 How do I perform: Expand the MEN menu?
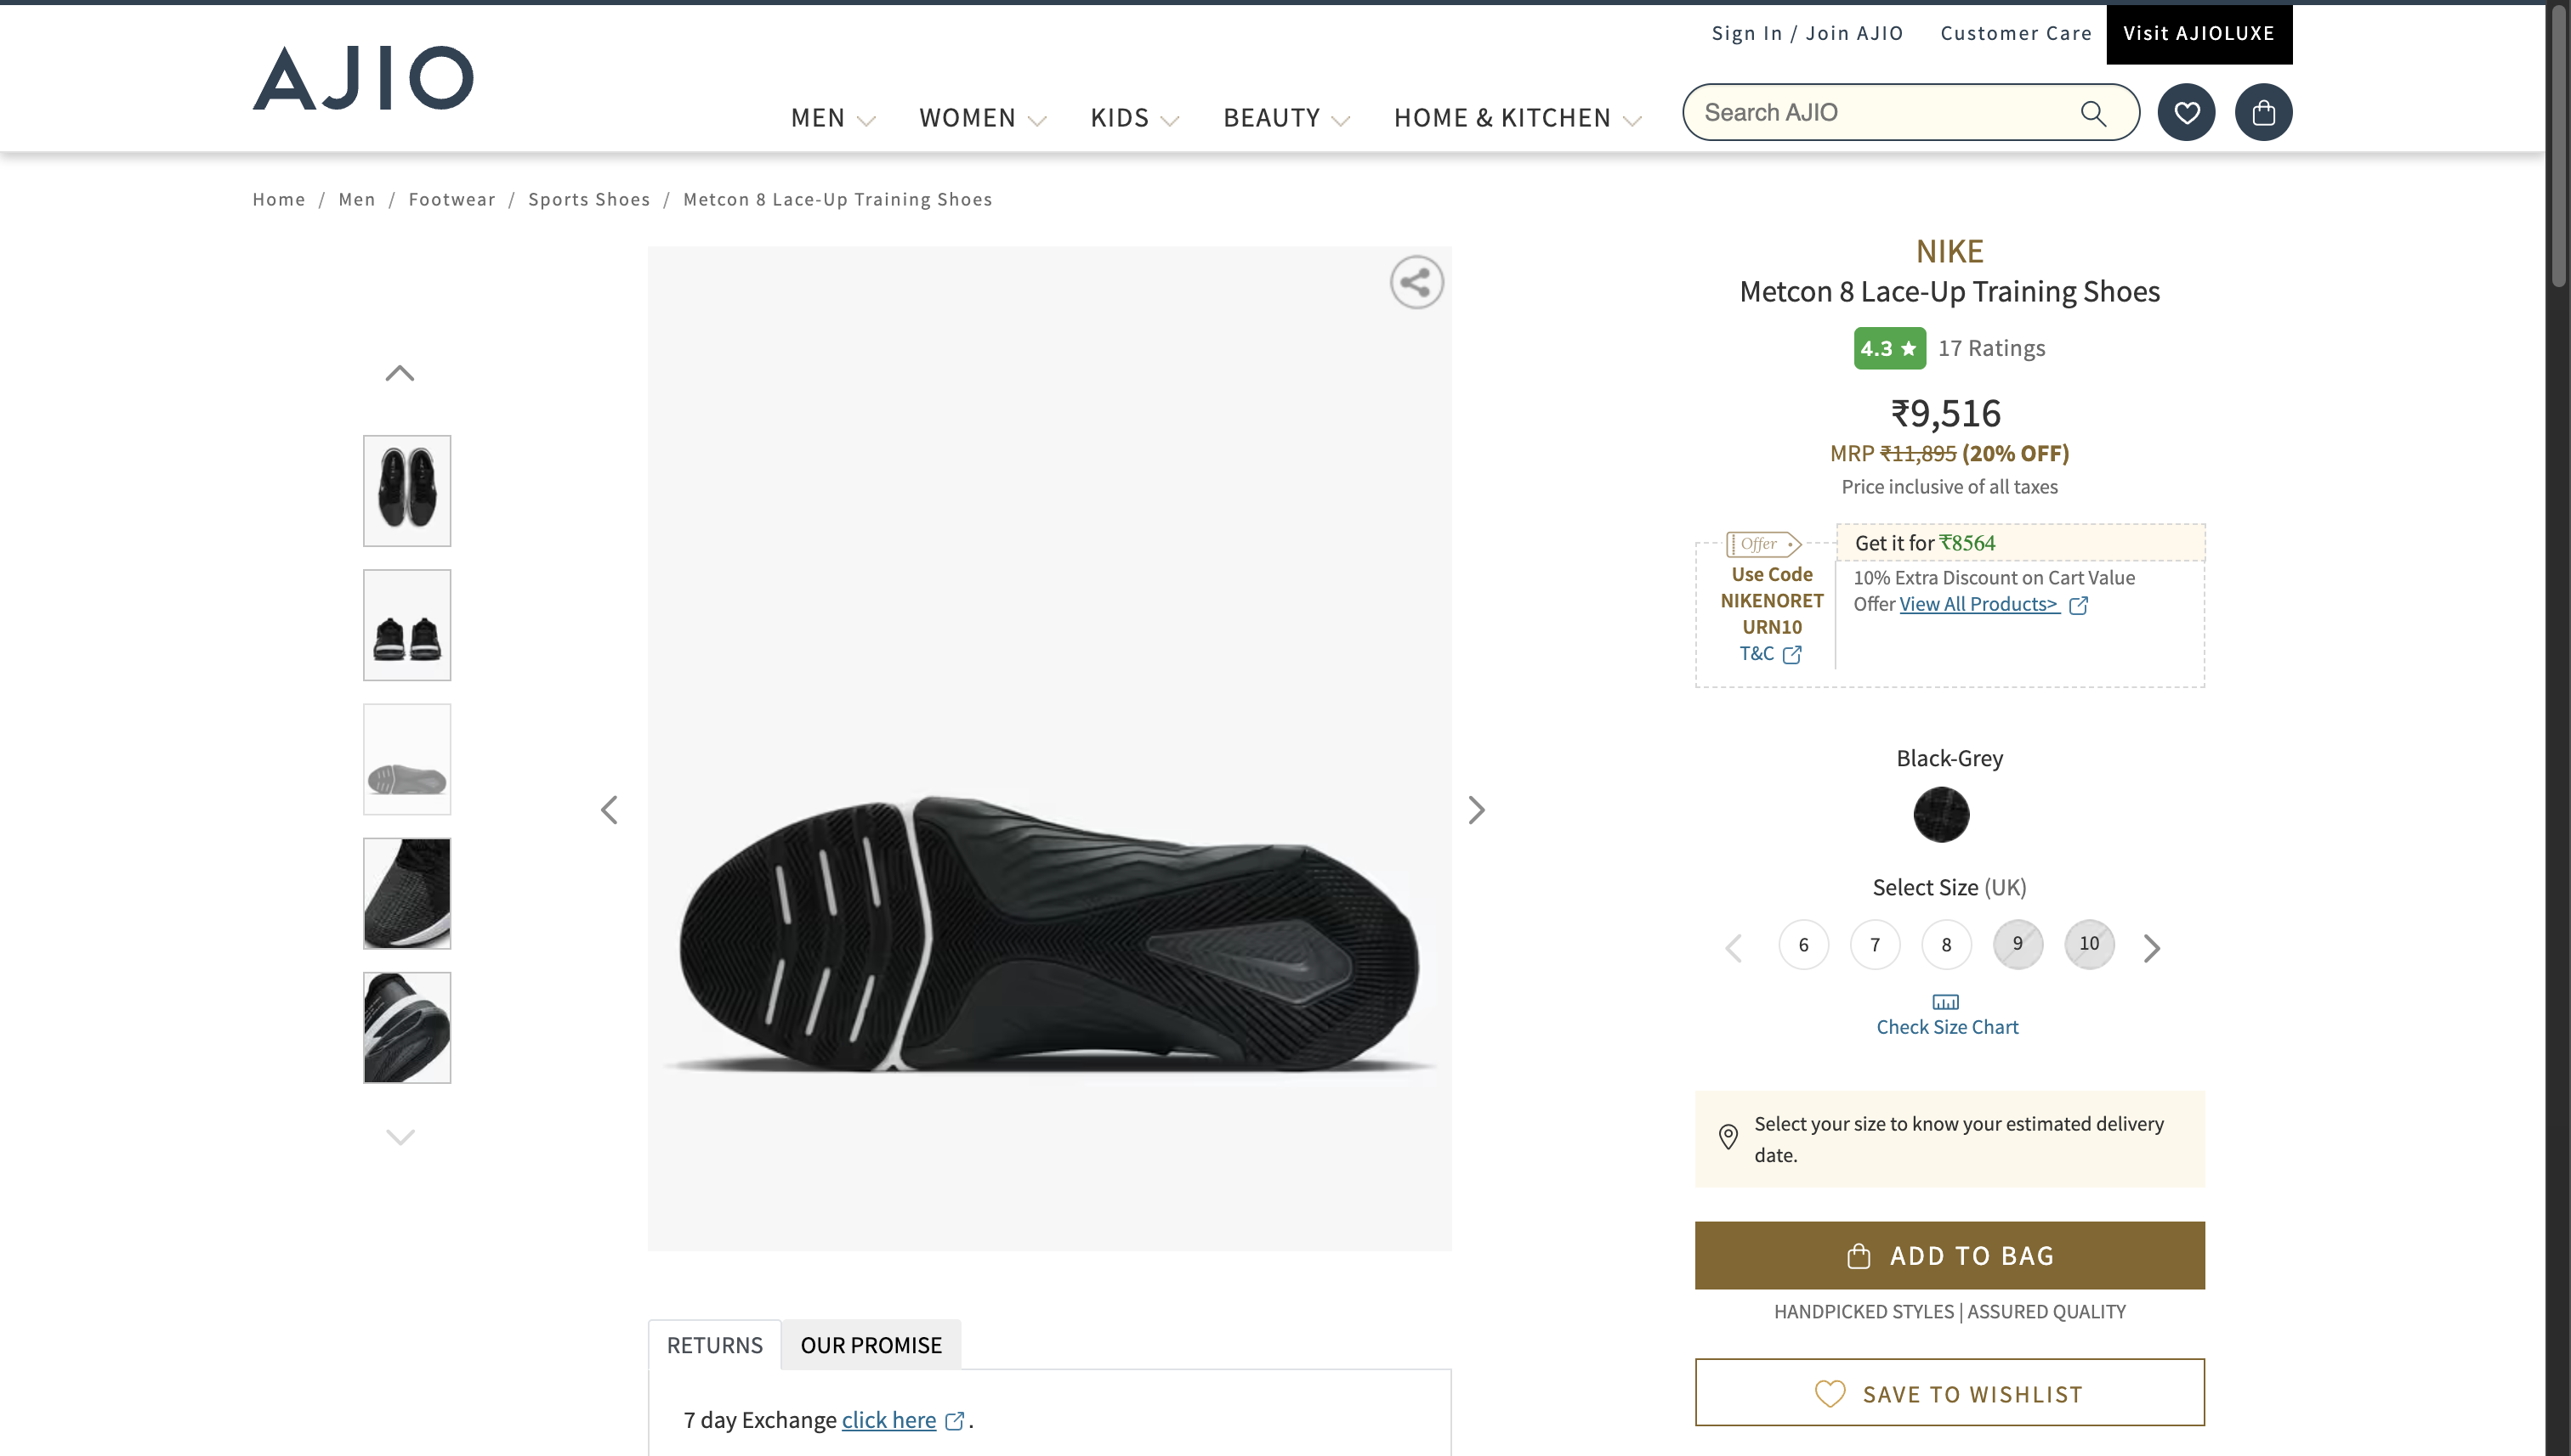coord(832,118)
